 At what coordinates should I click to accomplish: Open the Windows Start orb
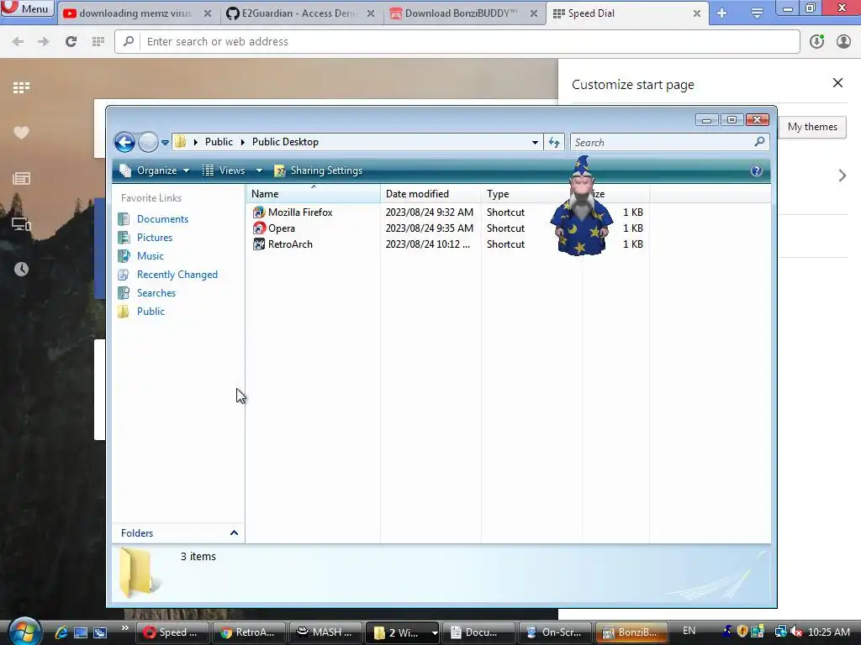(24, 632)
